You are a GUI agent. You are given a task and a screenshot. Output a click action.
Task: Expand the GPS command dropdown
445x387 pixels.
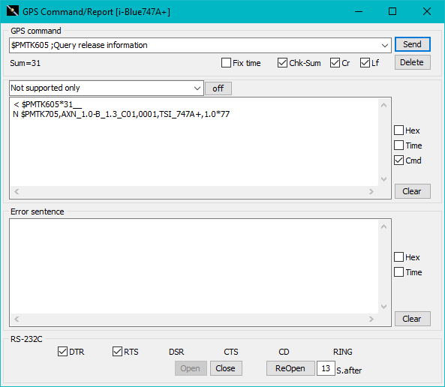[384, 46]
